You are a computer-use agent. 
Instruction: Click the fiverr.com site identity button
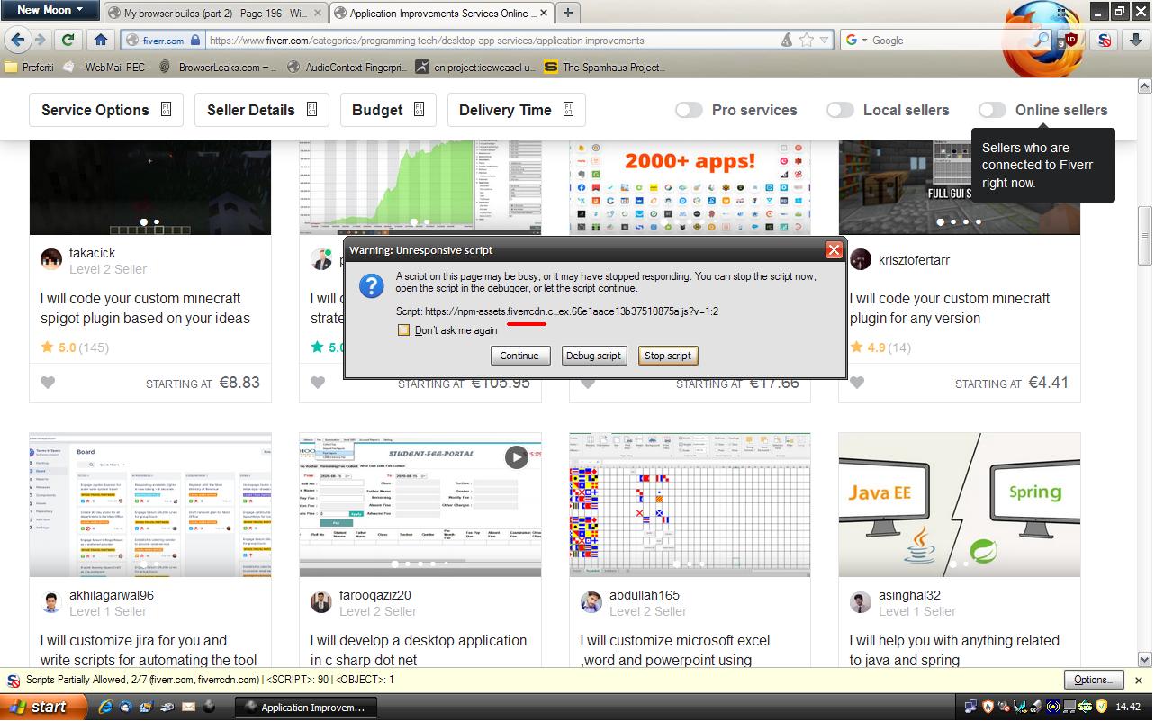163,41
